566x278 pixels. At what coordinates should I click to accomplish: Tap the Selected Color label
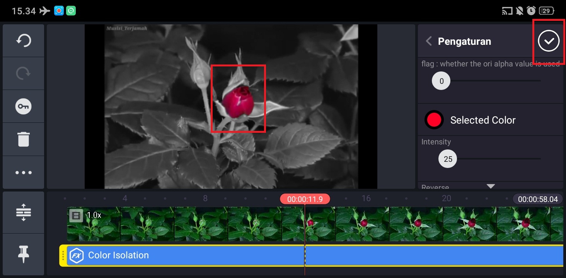coord(483,120)
